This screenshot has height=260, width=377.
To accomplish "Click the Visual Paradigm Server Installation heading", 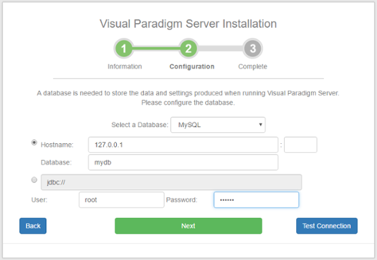I will coord(188,24).
